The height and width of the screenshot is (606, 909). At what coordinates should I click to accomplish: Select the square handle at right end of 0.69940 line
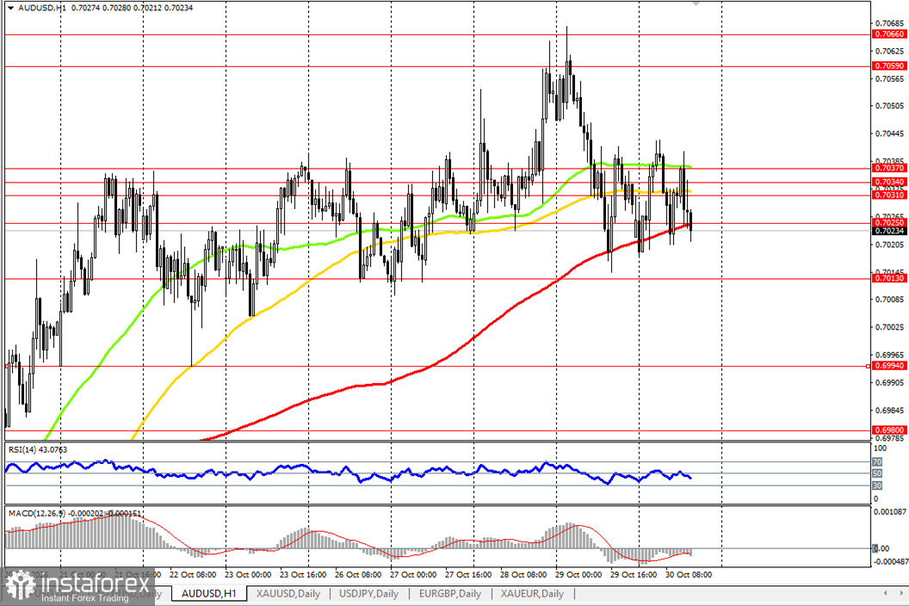(x=868, y=366)
